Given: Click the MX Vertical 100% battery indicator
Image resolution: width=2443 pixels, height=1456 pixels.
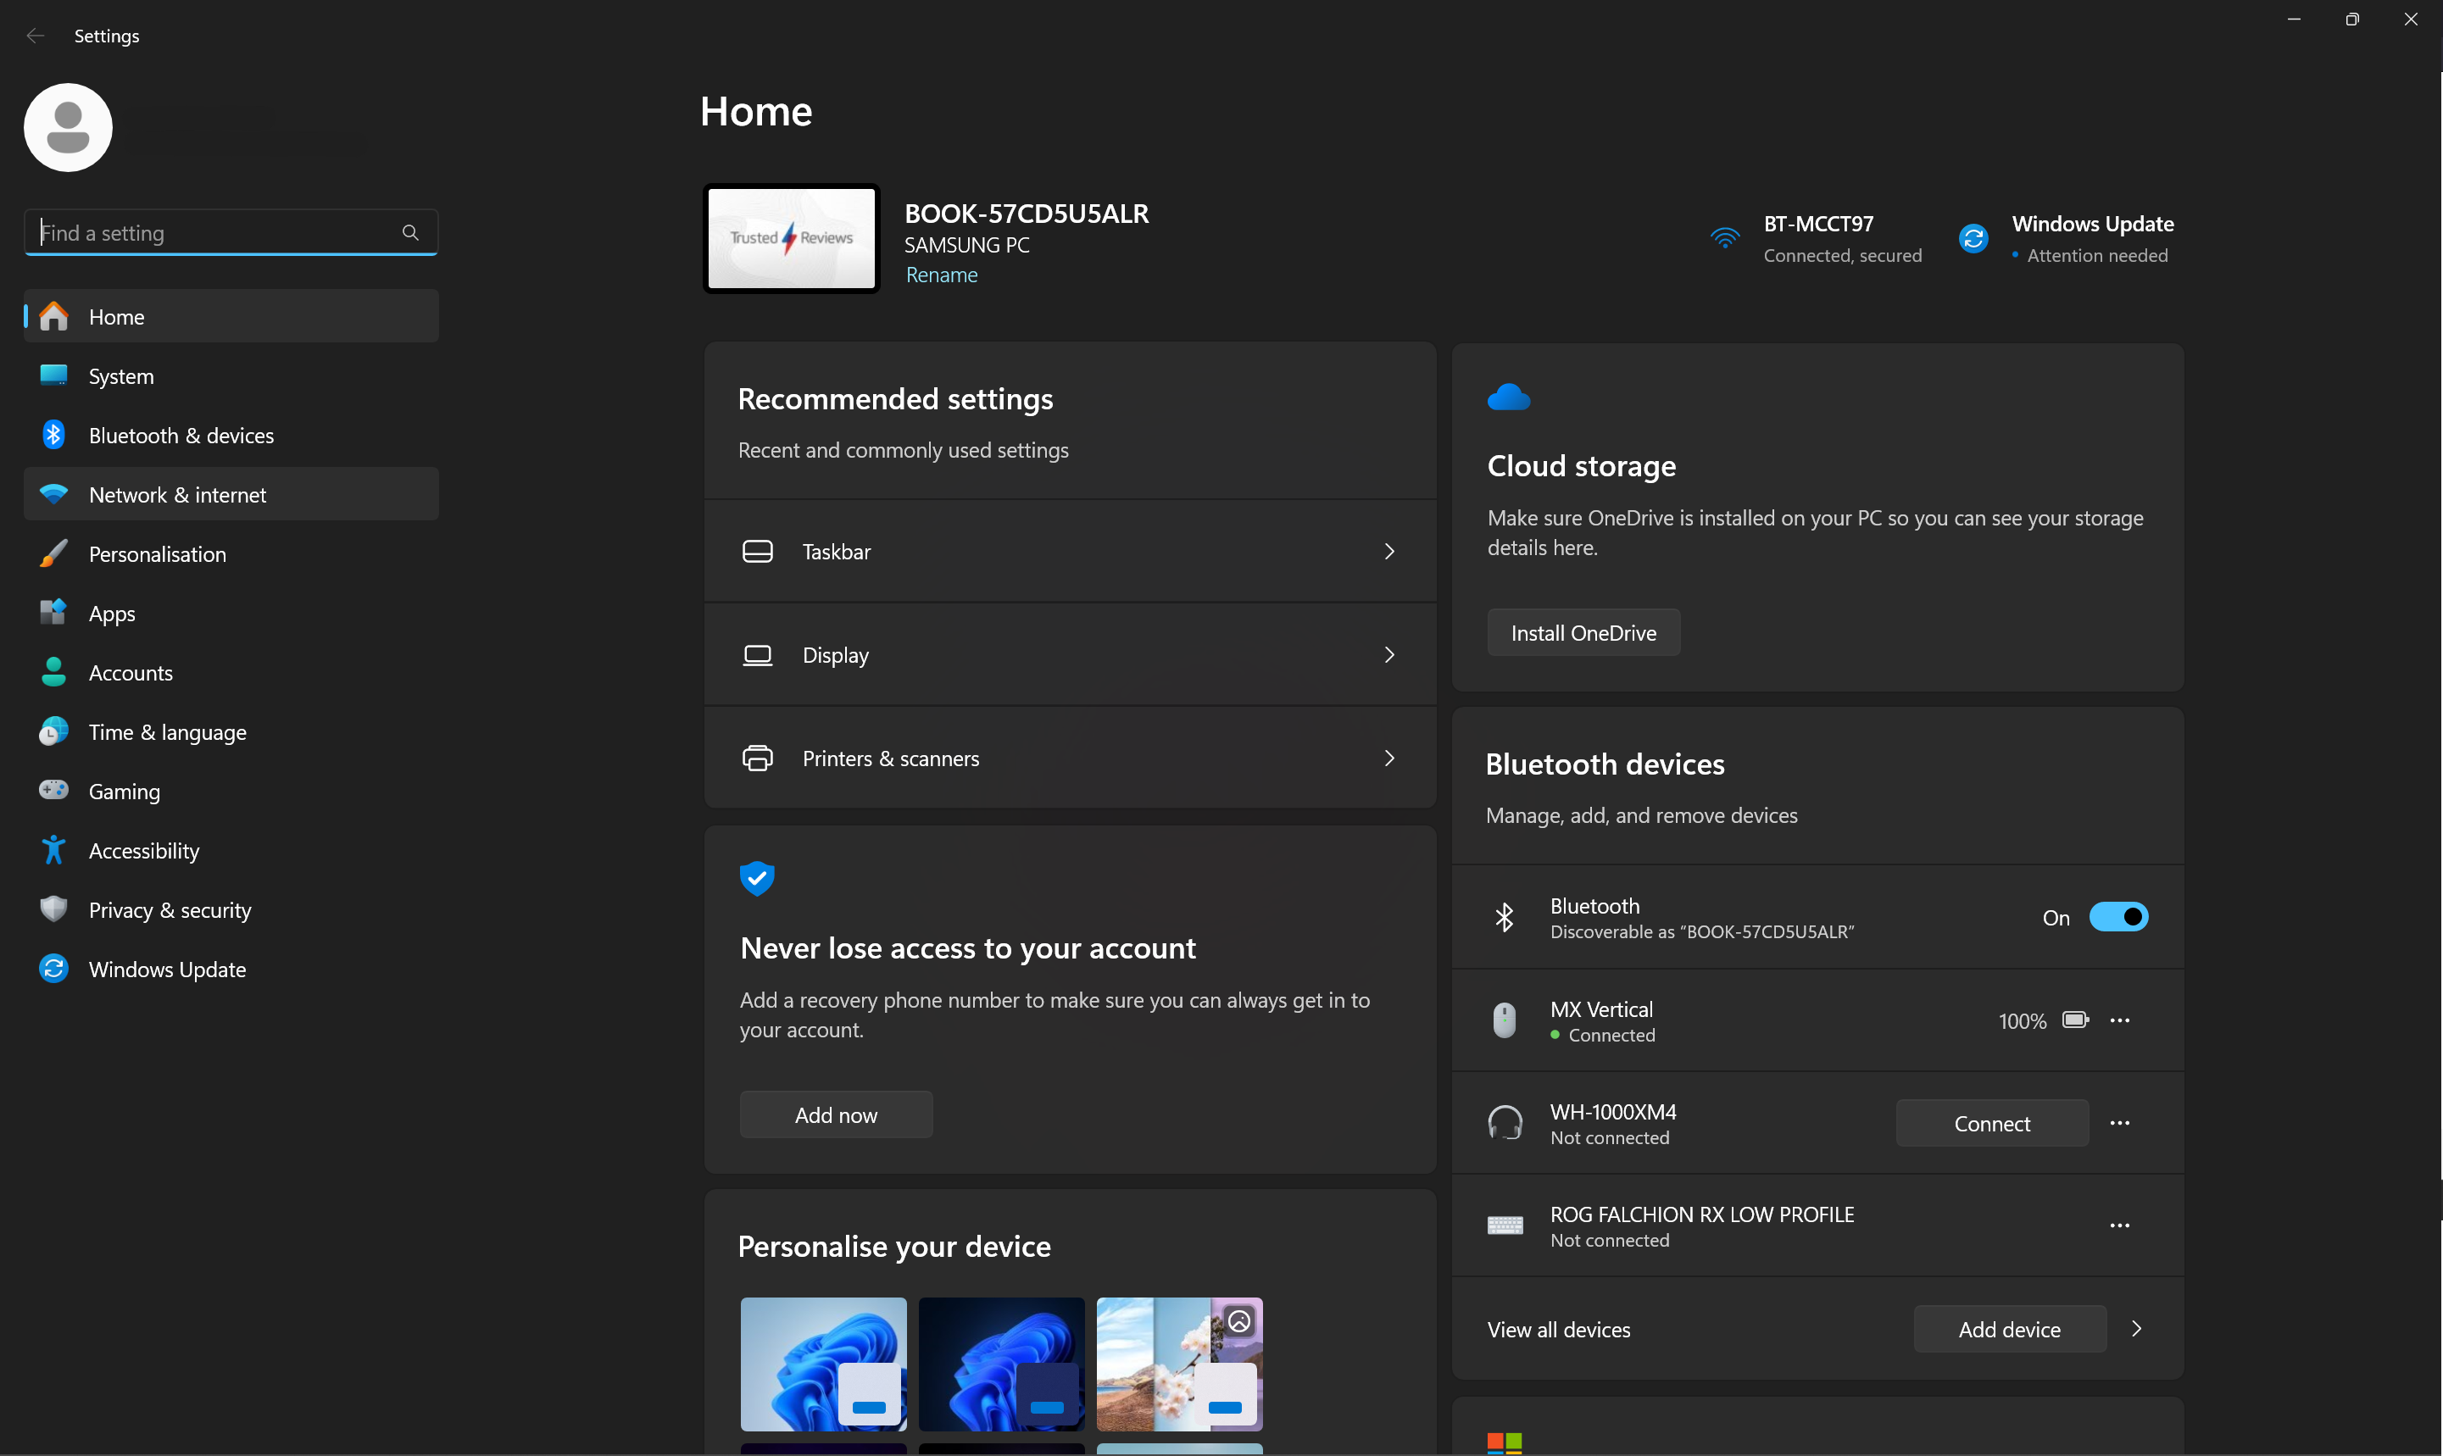Looking at the screenshot, I should [2043, 1020].
